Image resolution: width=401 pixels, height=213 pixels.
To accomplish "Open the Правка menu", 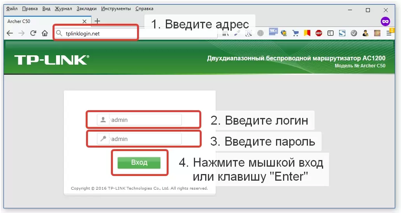I will point(30,9).
